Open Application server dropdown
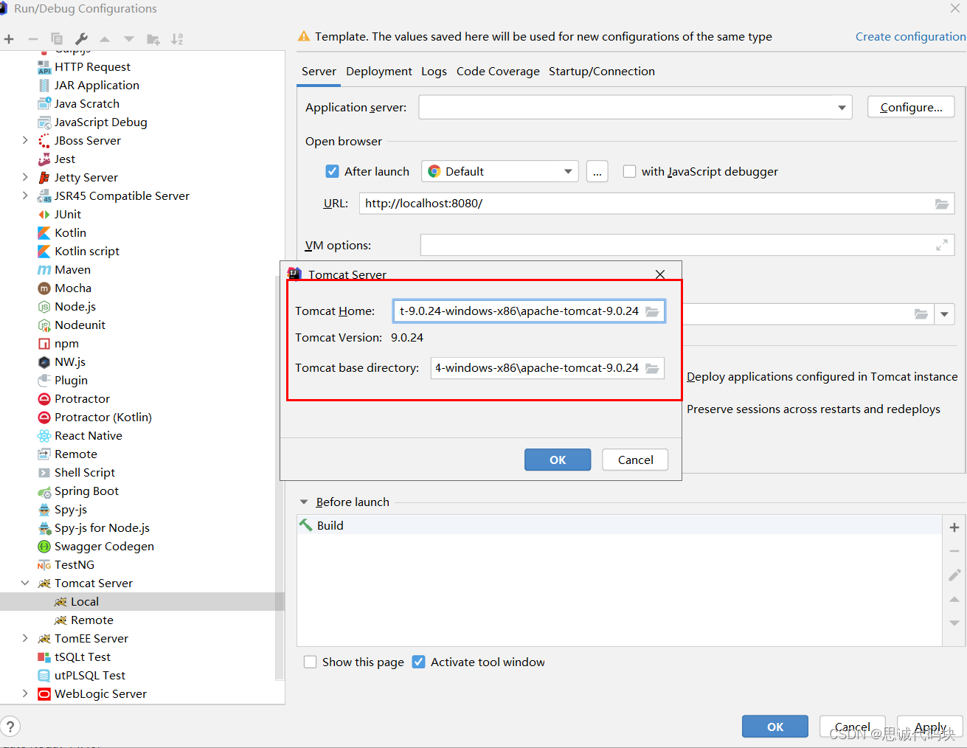The image size is (967, 748). (842, 108)
